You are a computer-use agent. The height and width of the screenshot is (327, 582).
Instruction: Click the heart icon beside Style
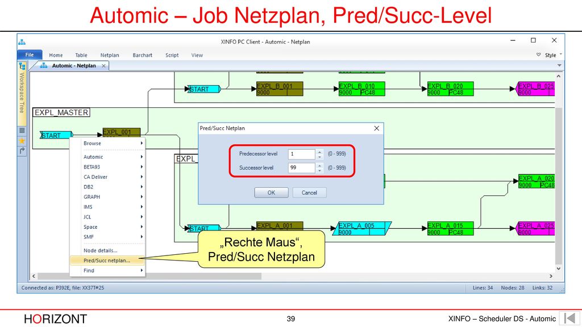538,55
